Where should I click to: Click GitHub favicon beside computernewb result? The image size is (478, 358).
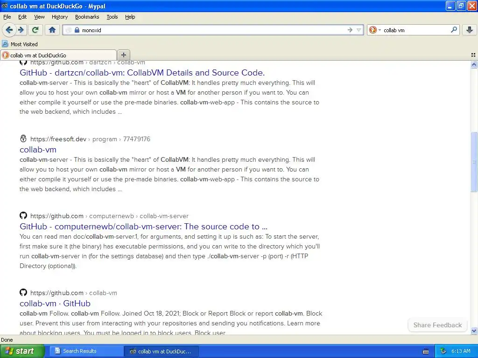point(23,215)
